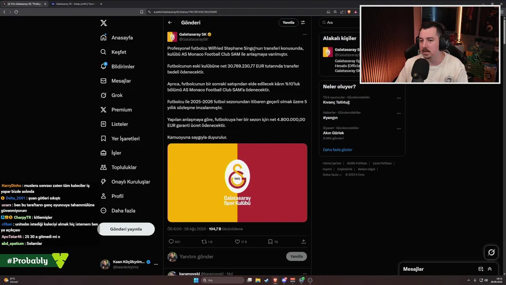Screen dimensions: 506x285
Task: Click the Ara search field on X
Action: [341, 23]
